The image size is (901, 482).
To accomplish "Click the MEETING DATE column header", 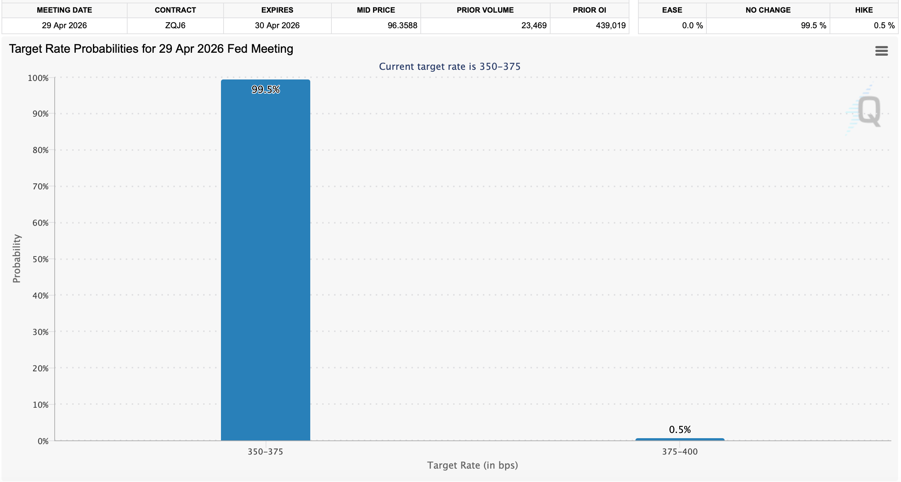I will pyautogui.click(x=64, y=10).
